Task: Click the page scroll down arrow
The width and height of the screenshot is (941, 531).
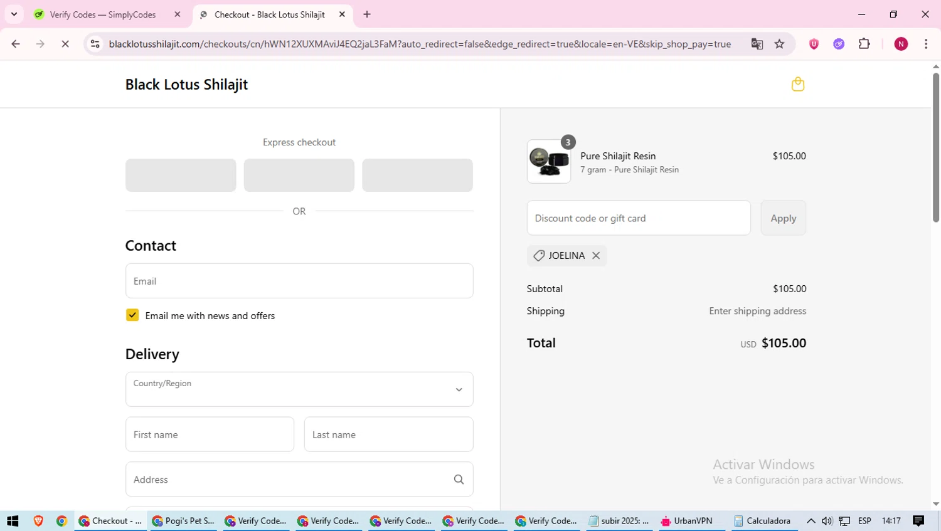Action: pos(936,504)
